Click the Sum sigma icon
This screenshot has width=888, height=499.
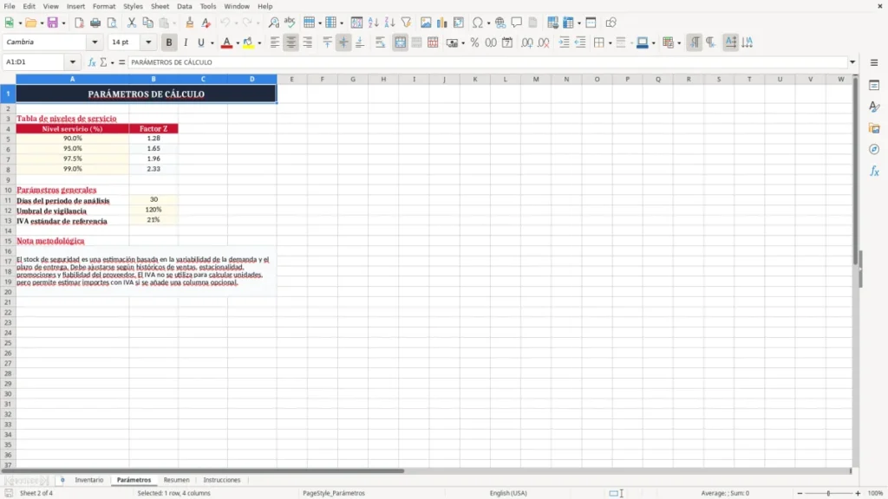tap(103, 62)
